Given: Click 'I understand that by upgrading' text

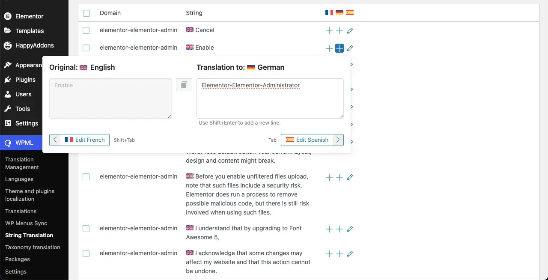Looking at the screenshot, I should pyautogui.click(x=244, y=232).
